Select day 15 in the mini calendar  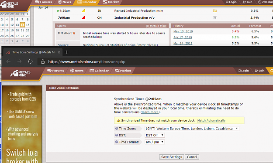(x=28, y=25)
